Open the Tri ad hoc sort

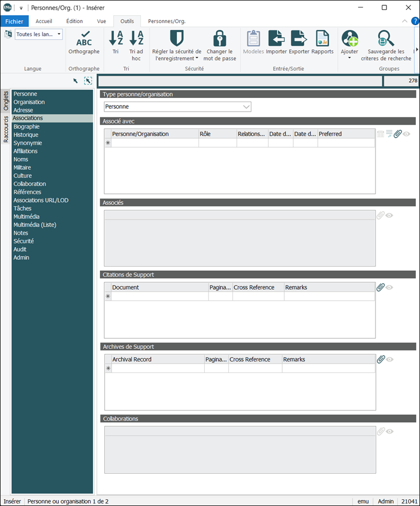(136, 46)
